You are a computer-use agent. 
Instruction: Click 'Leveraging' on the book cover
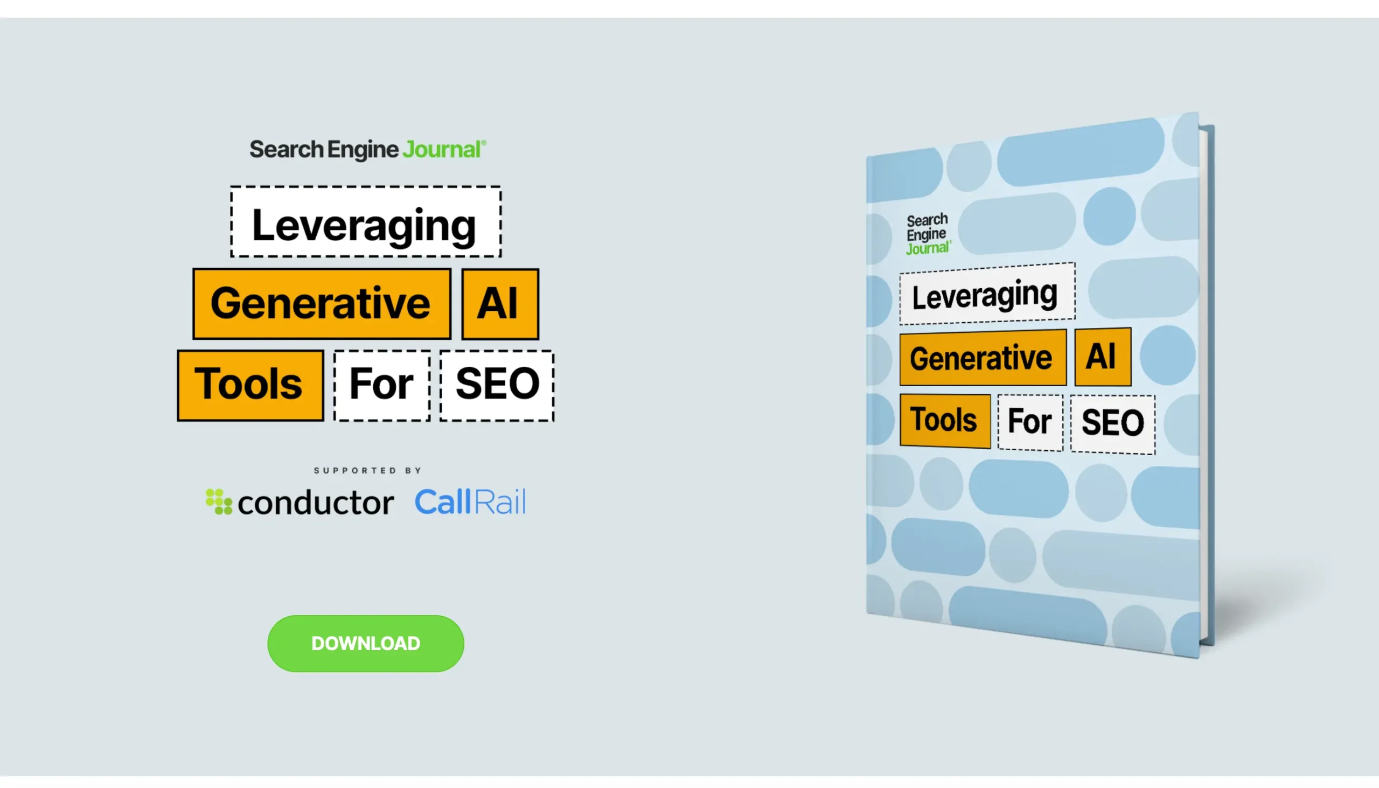pos(986,295)
